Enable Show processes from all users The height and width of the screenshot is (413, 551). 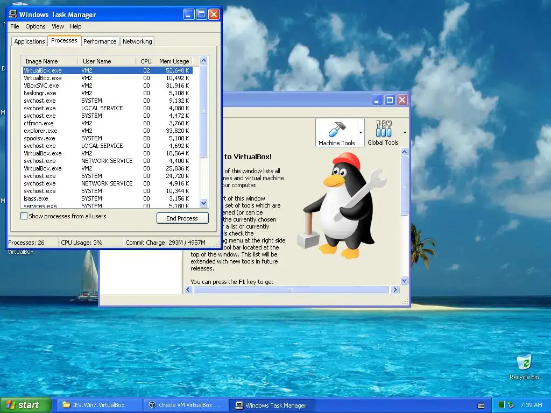(24, 216)
